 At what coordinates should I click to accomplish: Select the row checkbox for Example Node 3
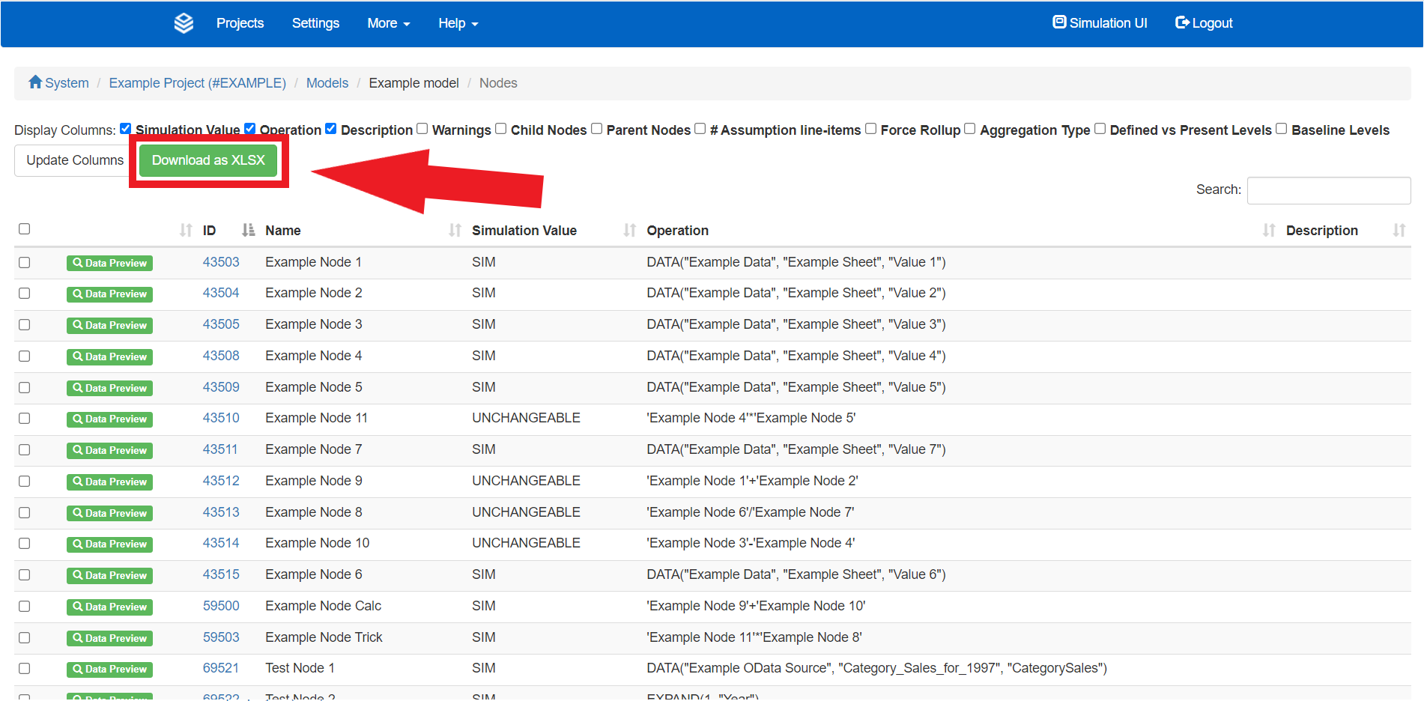click(x=25, y=325)
